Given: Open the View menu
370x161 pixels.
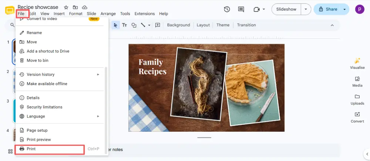Looking at the screenshot, I should point(45,14).
